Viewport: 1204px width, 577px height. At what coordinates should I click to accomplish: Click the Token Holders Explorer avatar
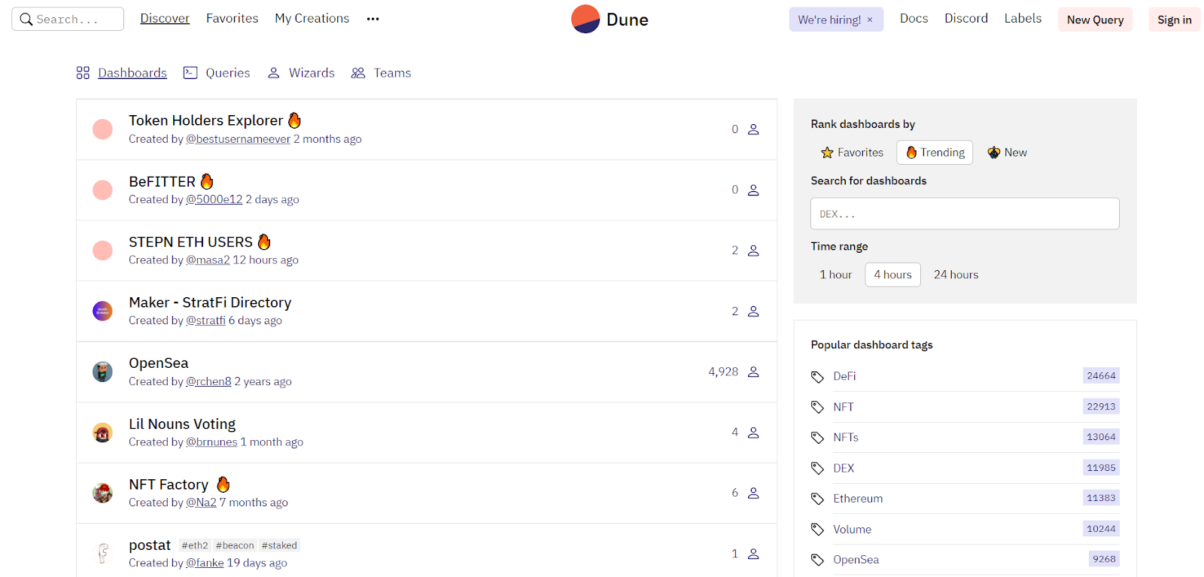(x=102, y=129)
